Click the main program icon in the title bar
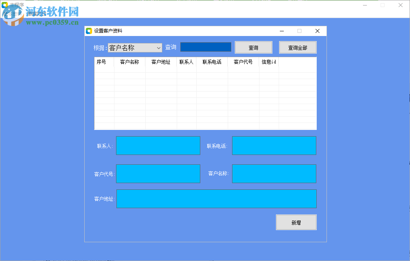Image resolution: width=410 pixels, height=261 pixels. (5, 5)
